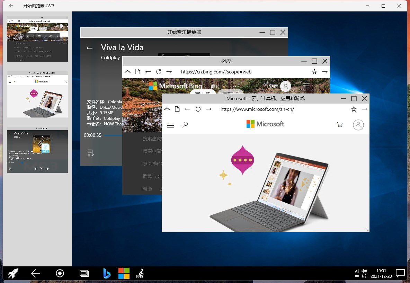Go back in the Microsoft window
410x283 pixels.
point(188,109)
